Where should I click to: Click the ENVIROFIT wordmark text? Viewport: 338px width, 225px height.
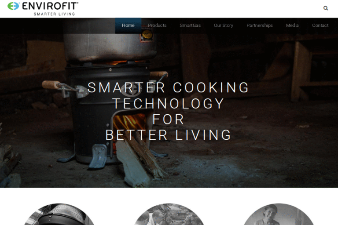tap(50, 6)
